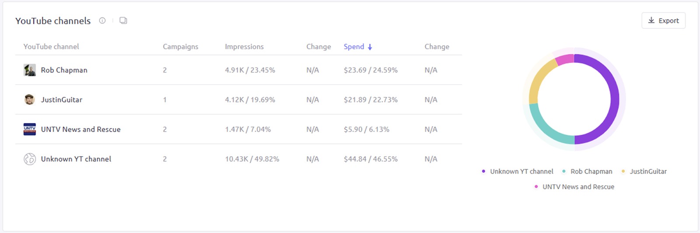Click the UNTV News and Rescue logo
The height and width of the screenshot is (233, 700).
pos(30,129)
